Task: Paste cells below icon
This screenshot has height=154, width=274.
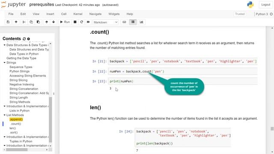Action: tap(38, 22)
